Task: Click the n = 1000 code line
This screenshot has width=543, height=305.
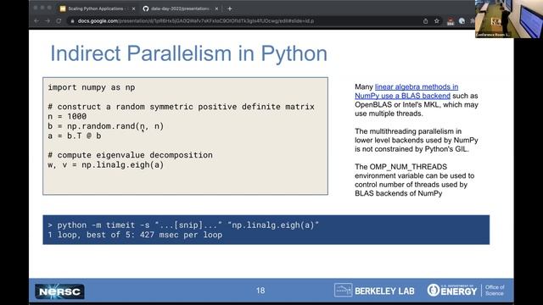Action: coord(67,117)
